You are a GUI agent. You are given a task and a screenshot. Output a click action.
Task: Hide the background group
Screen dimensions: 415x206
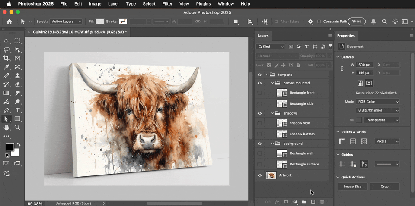click(259, 144)
